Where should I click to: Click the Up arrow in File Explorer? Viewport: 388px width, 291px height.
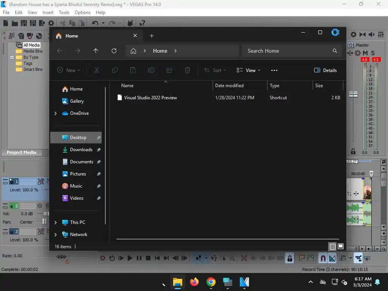click(x=96, y=51)
